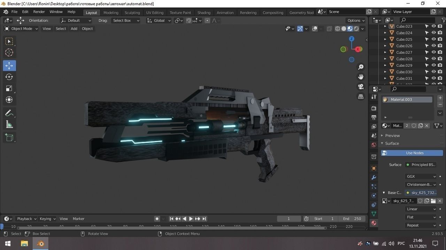Viewport: 446px width, 250px height.
Task: Choose the Rotate tool
Action: click(x=9, y=77)
